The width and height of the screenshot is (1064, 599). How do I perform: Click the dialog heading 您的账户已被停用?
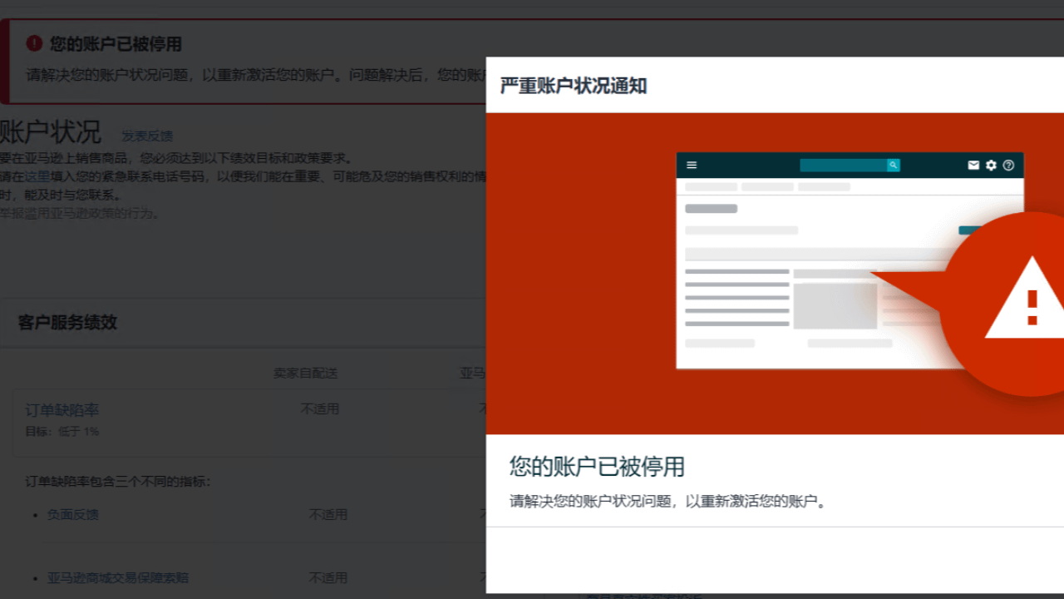(597, 466)
